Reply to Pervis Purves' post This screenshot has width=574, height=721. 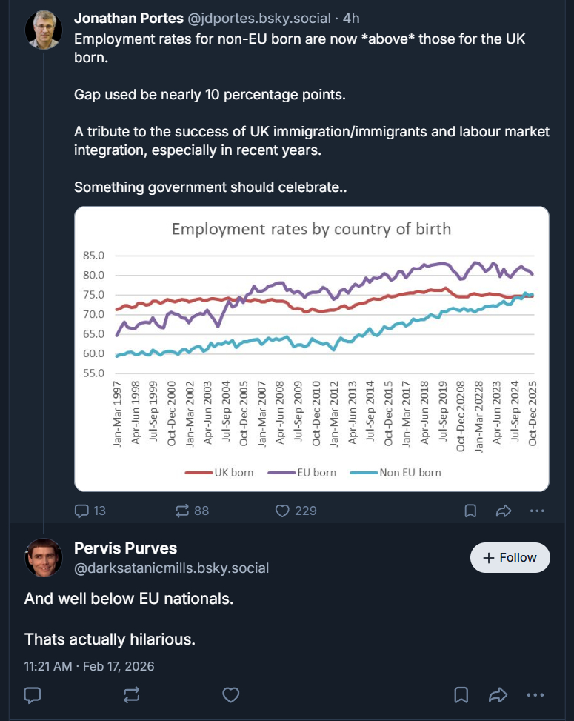(x=33, y=695)
